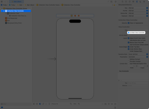Toggle Under Top Bars checkbox

coord(129,47)
